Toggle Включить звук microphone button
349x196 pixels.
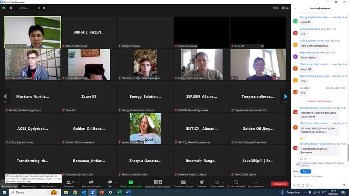click(x=9, y=182)
